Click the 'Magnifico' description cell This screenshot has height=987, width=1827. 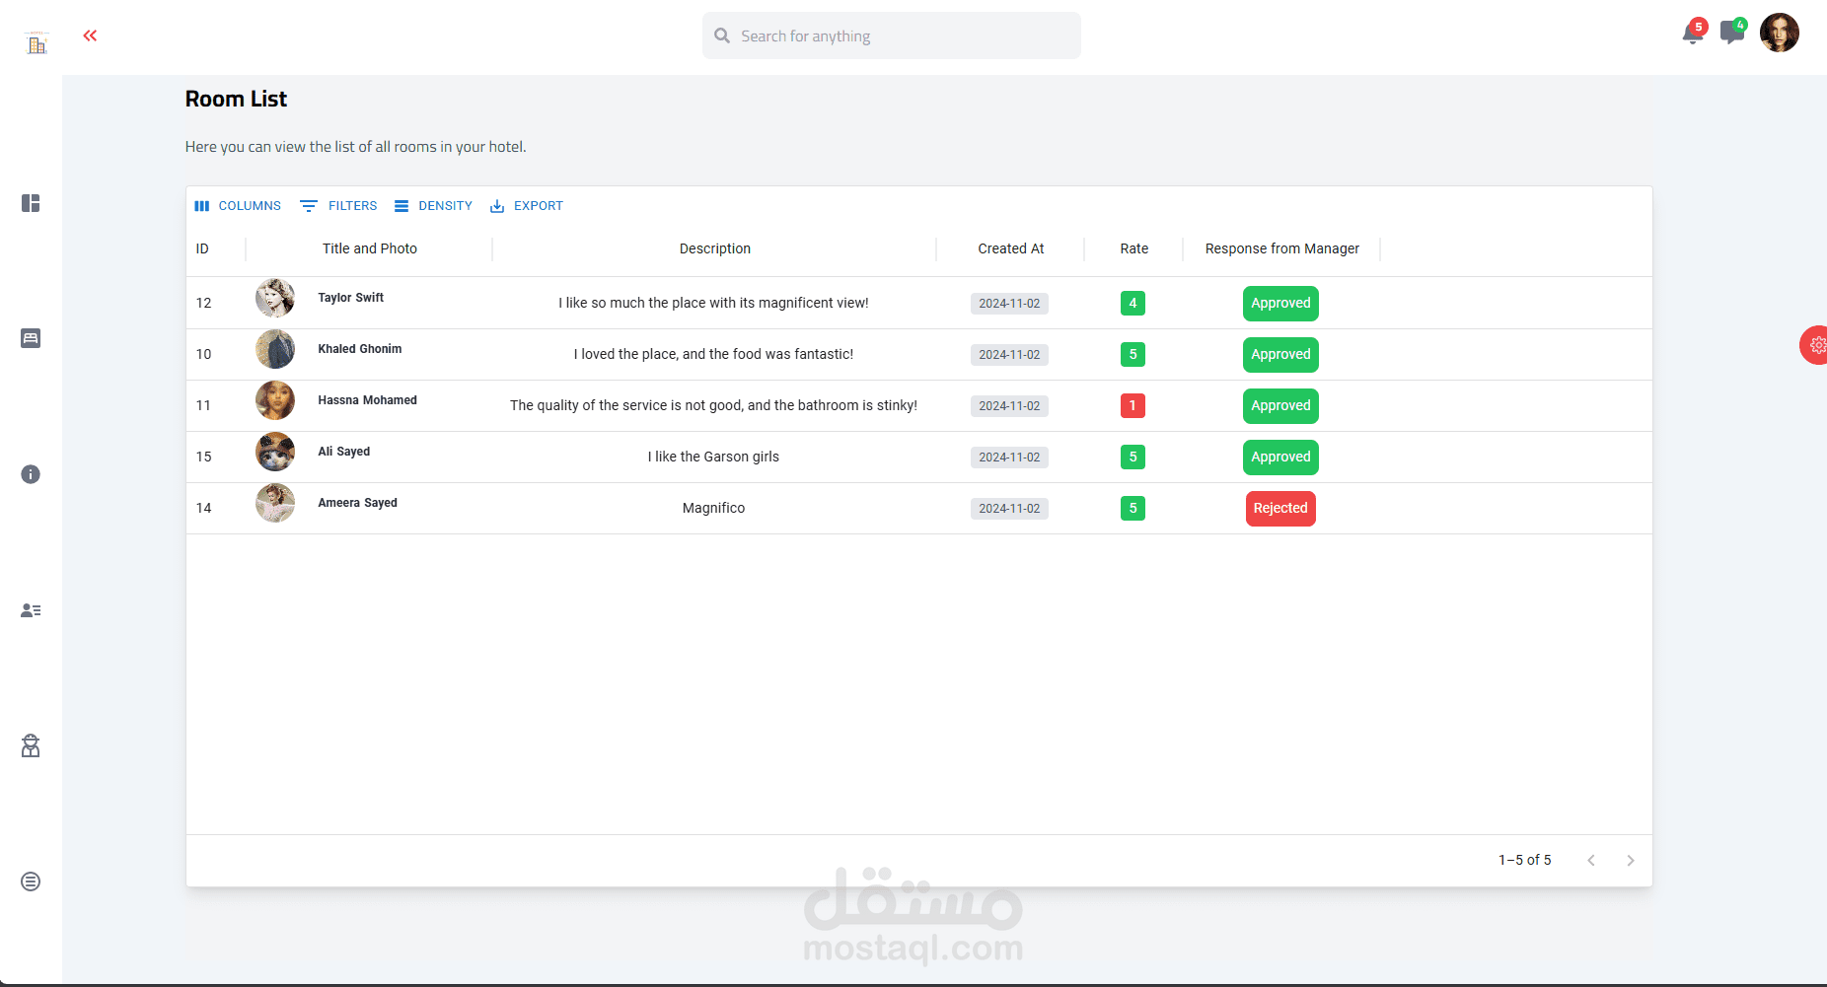tap(713, 508)
